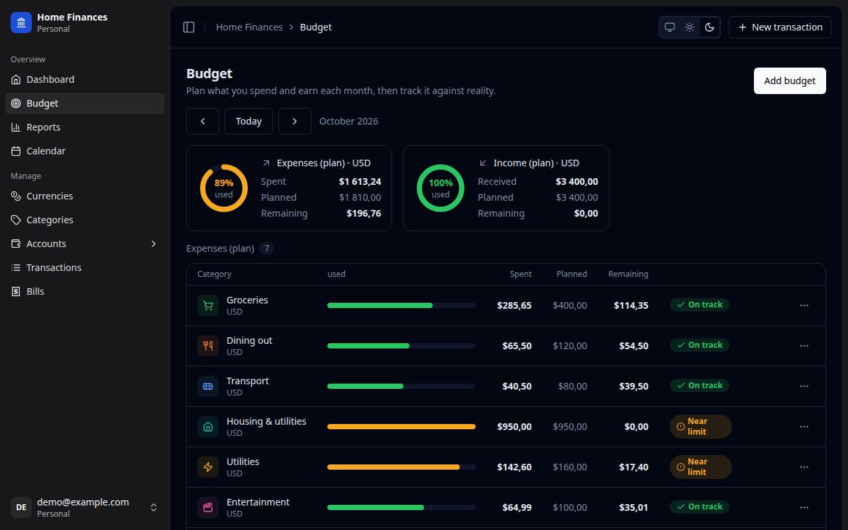Jump to Today's month
This screenshot has height=530, width=848.
(248, 121)
